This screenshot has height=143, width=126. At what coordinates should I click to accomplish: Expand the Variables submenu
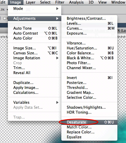pyautogui.click(x=57, y=102)
